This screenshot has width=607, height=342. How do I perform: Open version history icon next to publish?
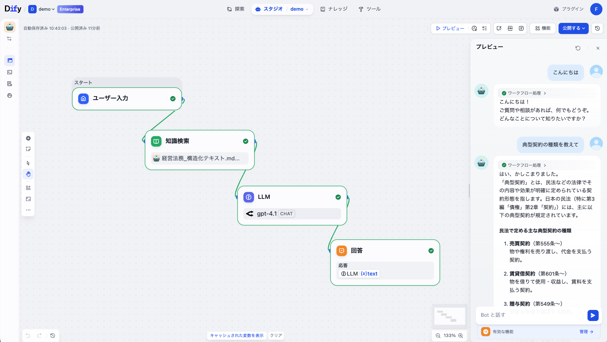597,28
